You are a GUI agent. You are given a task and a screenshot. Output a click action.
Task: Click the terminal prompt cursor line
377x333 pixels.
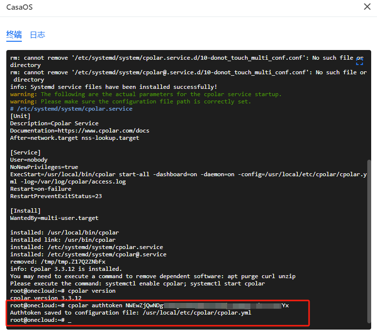pyautogui.click(x=41, y=320)
